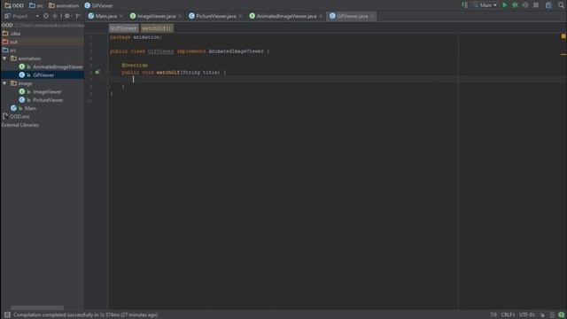Click green event indicator icon in status bar

tap(561, 315)
